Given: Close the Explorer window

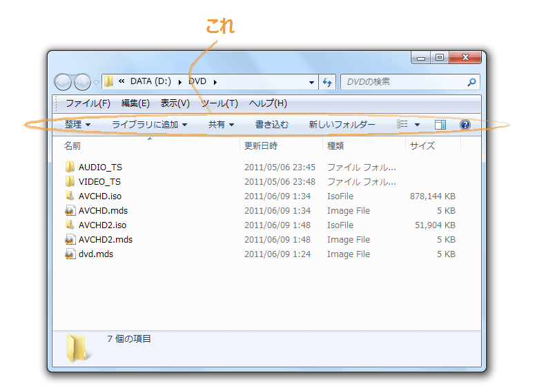Looking at the screenshot, I should pos(465,57).
